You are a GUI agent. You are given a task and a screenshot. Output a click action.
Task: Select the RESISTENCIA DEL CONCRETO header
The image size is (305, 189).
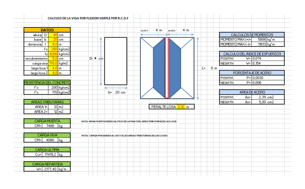point(47,82)
